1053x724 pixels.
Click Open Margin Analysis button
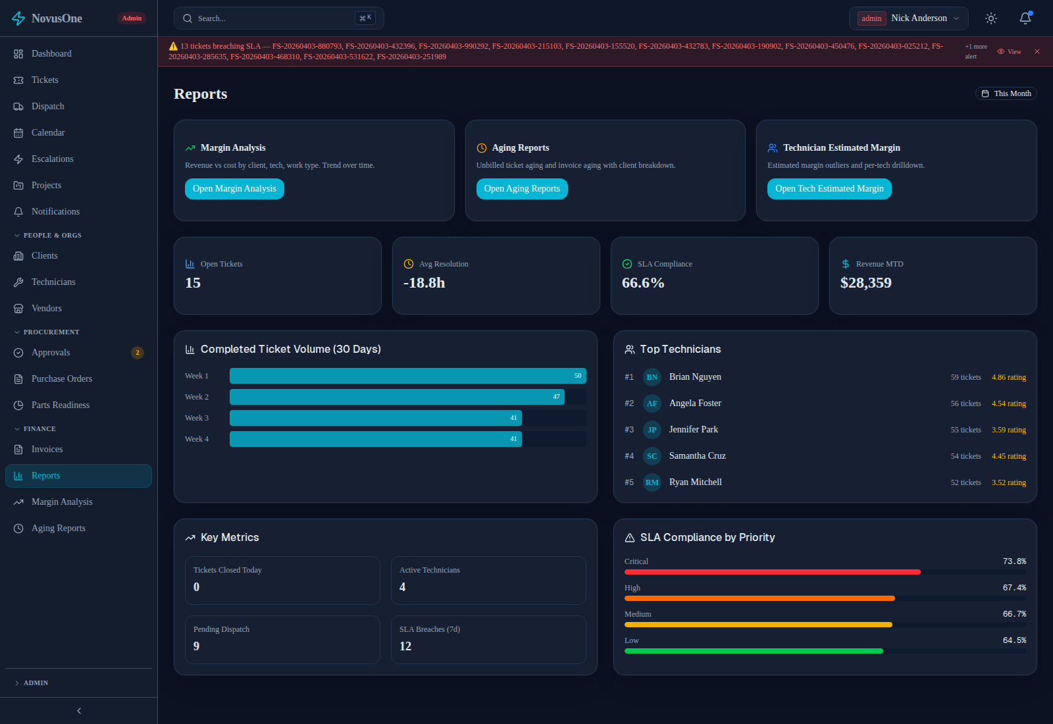(x=234, y=189)
